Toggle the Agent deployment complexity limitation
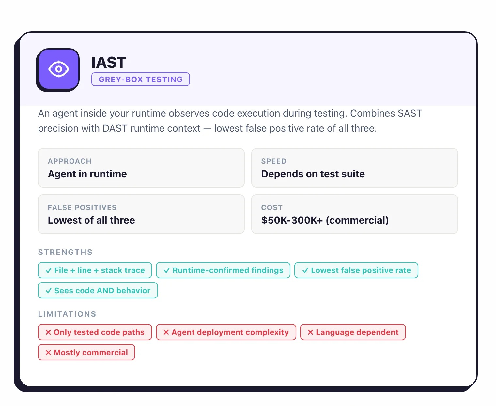 click(226, 332)
